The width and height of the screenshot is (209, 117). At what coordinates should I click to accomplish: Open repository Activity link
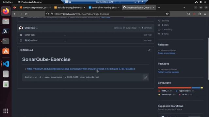coord(166,20)
